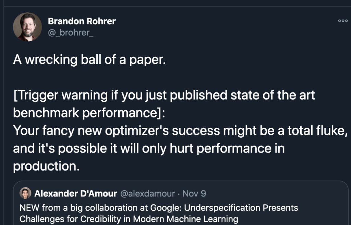
Task: Click the "A wrecking ball of a paper." line
Action: (89, 60)
